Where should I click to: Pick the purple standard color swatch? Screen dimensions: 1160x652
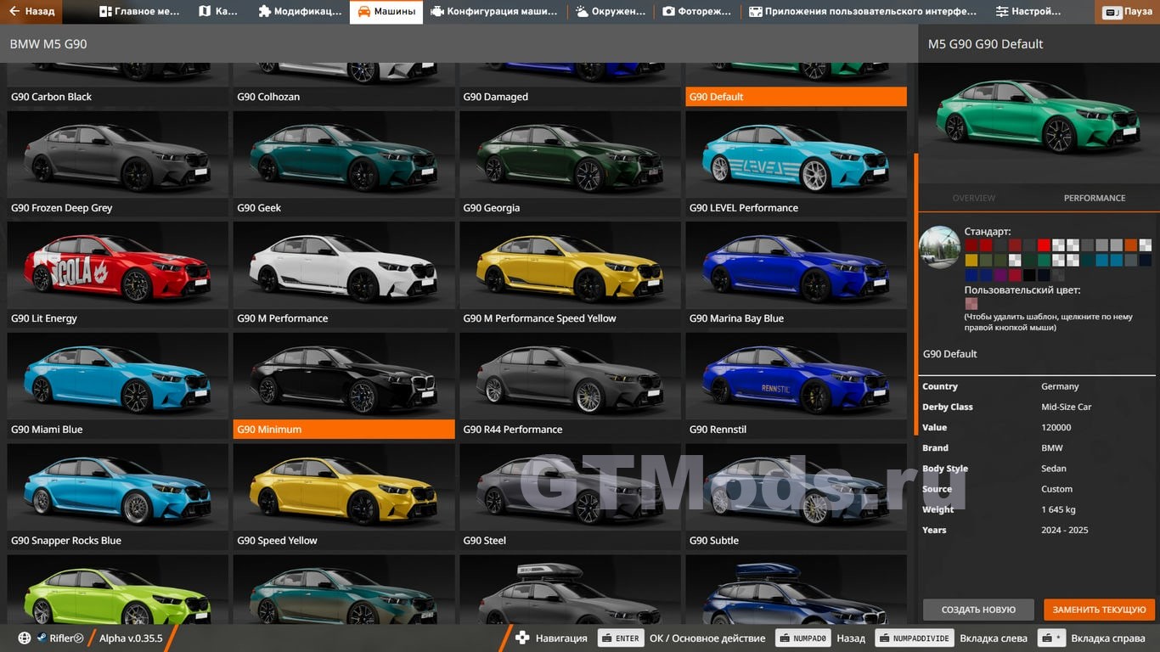(1000, 275)
